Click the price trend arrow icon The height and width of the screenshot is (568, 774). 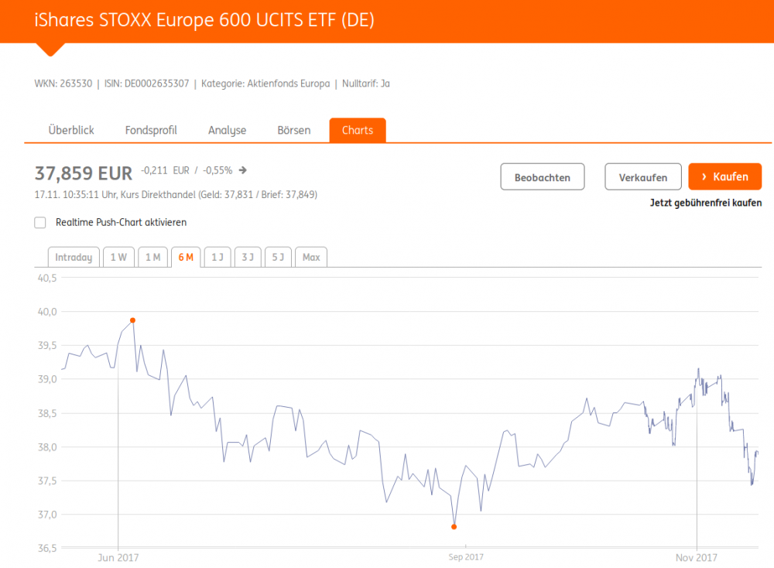[x=243, y=170]
